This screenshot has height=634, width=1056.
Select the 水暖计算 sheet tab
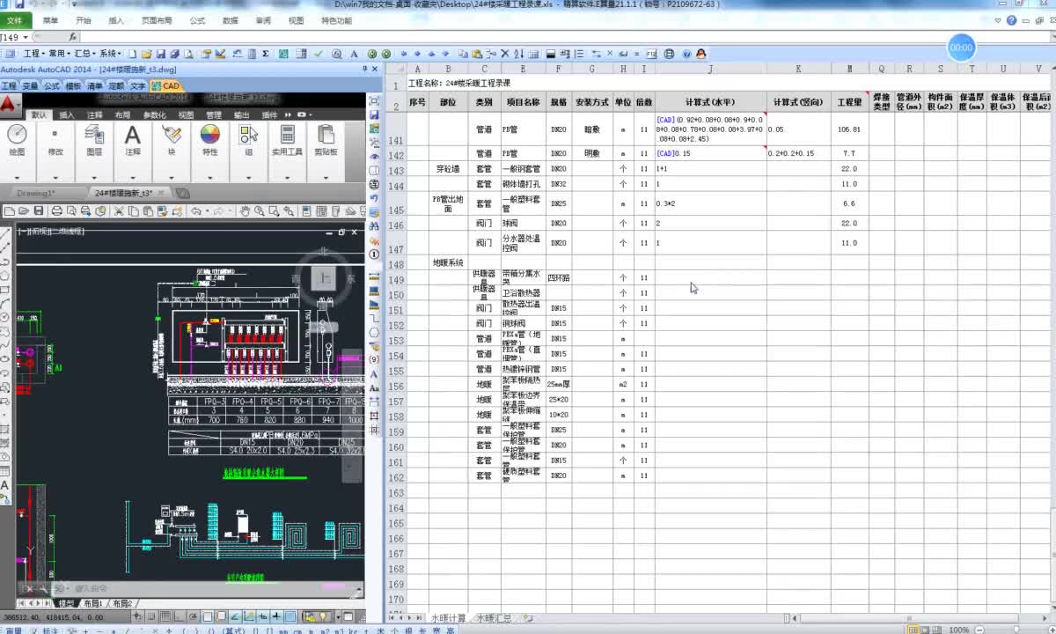click(x=448, y=618)
